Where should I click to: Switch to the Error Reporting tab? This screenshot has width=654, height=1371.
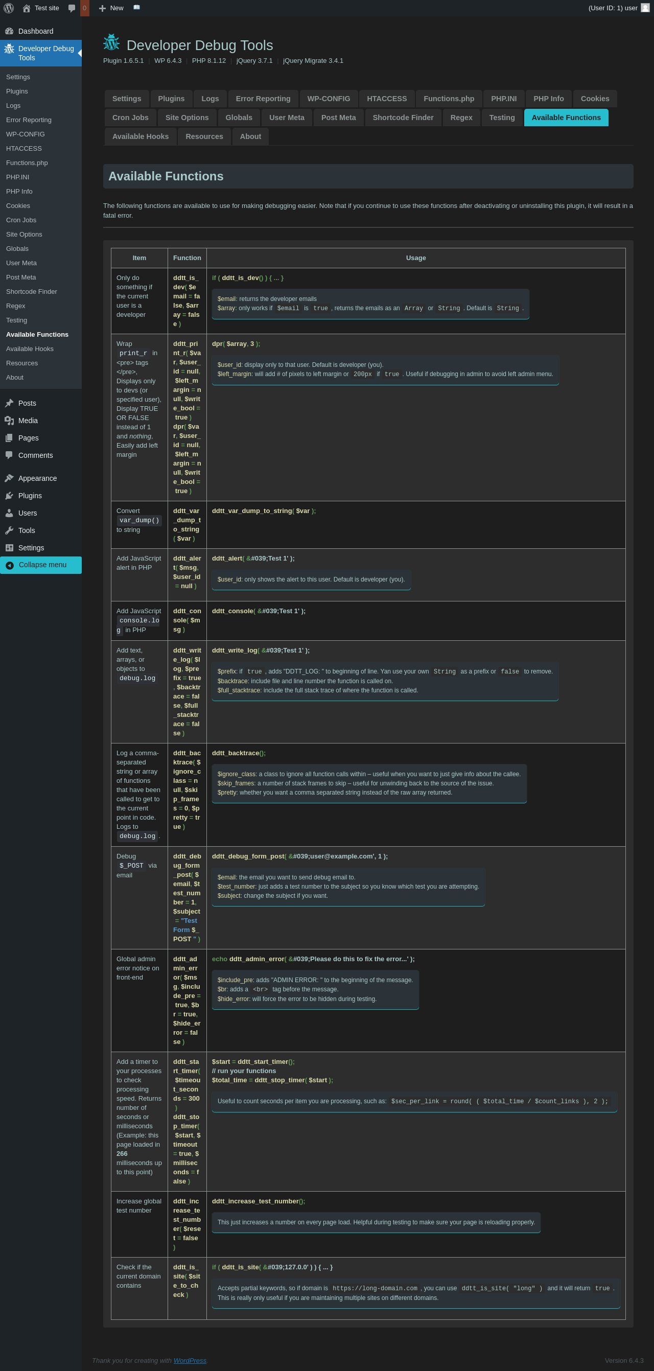(x=263, y=99)
